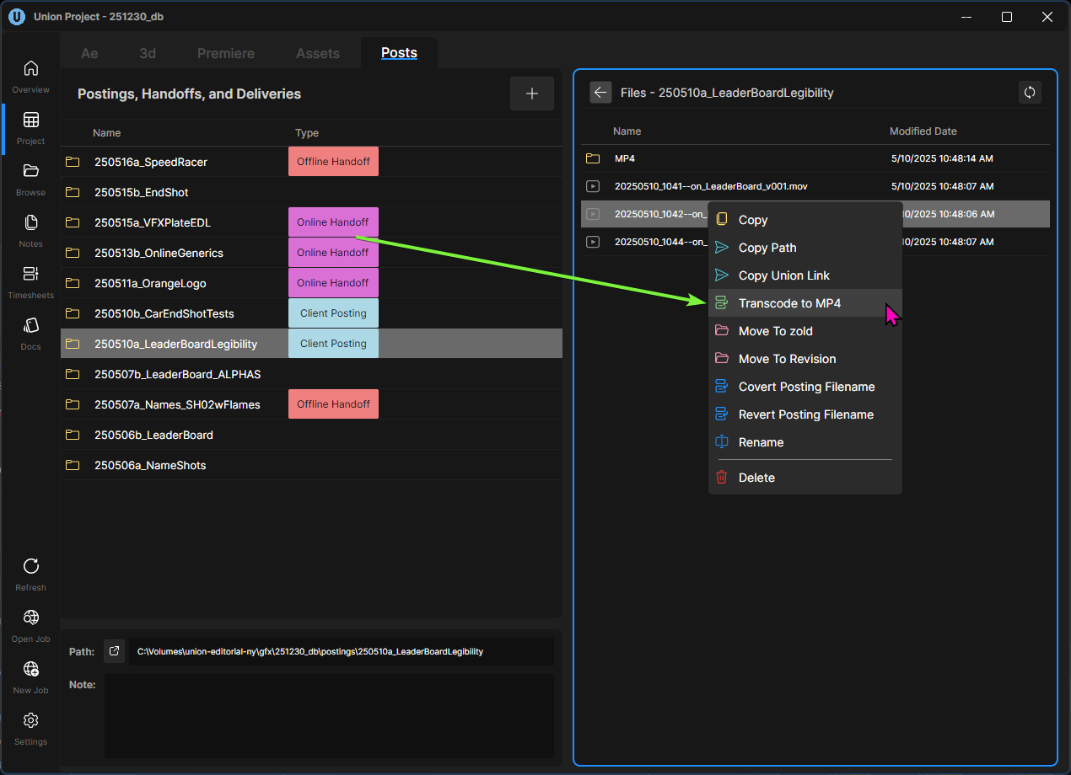The height and width of the screenshot is (775, 1071).
Task: Open Timesheets in the sidebar
Action: [30, 281]
